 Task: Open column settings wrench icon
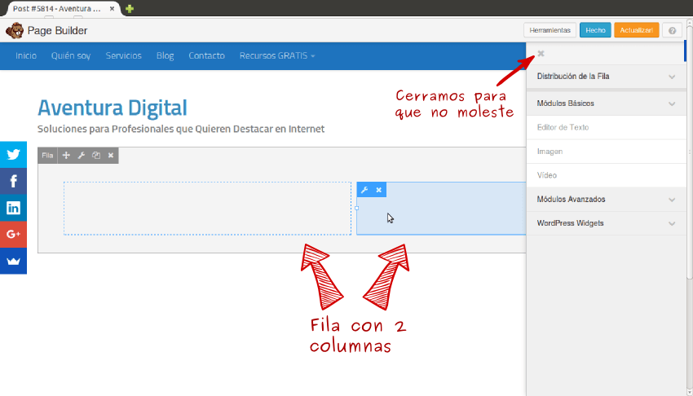pos(364,190)
